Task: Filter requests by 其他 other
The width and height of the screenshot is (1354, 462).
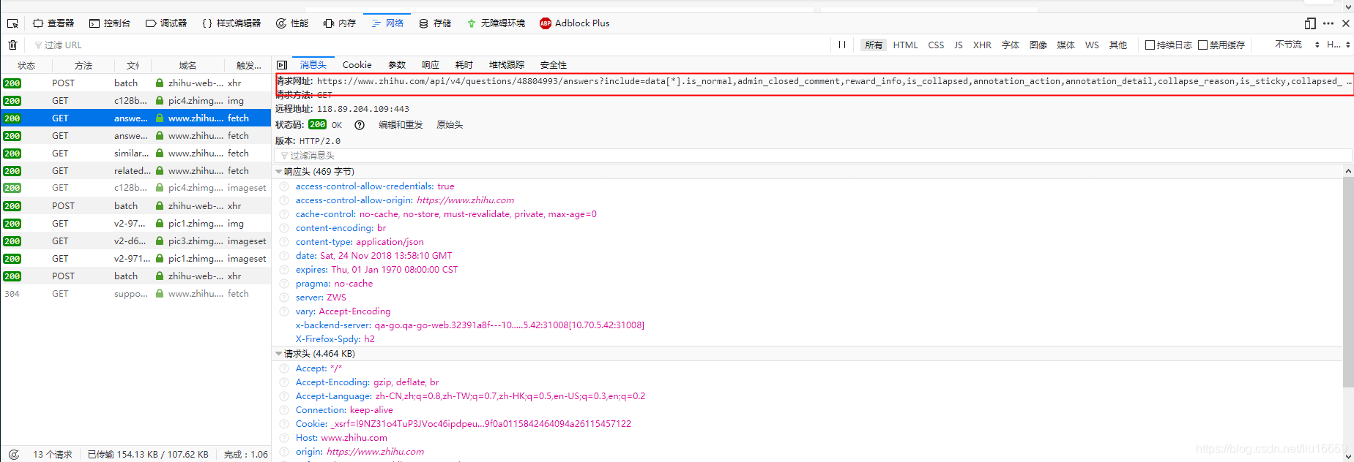Action: (1118, 45)
